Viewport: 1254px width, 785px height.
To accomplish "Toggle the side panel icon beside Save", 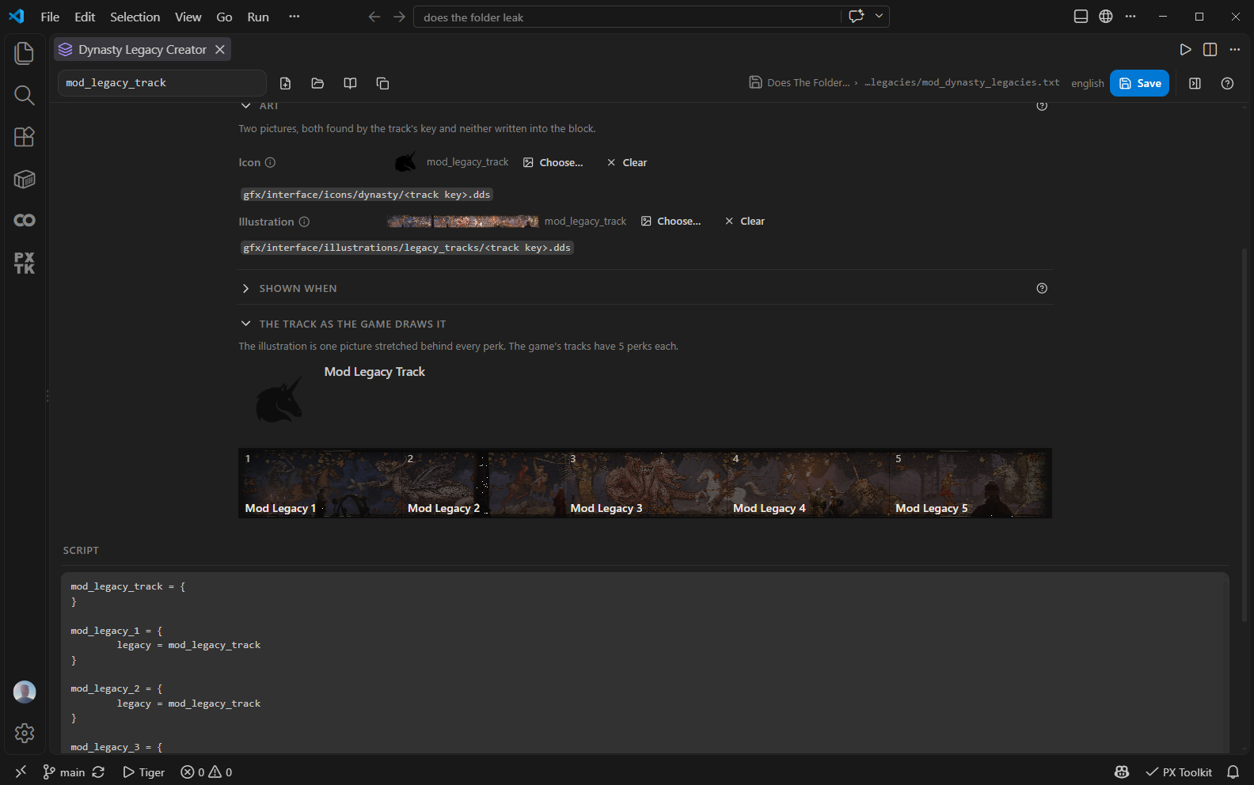I will point(1195,83).
